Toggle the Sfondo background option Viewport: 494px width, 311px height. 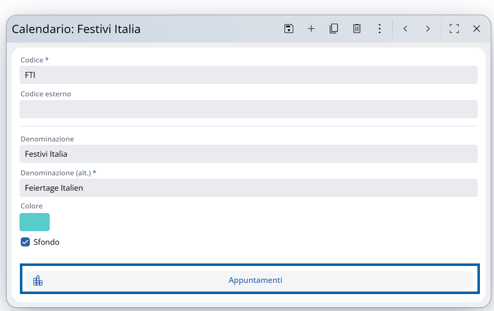pos(25,242)
